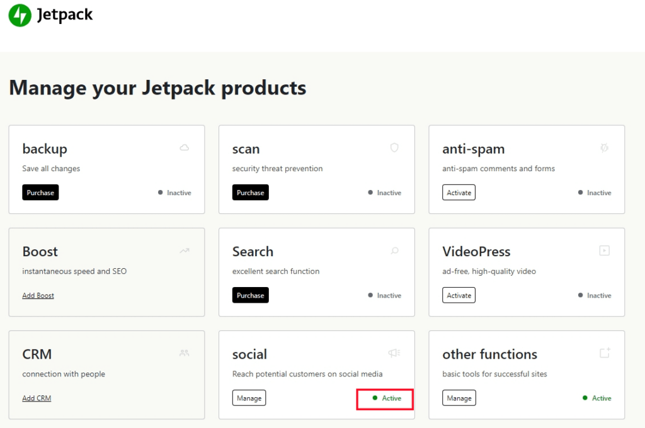The image size is (645, 428).
Task: Activate VideoPress
Action: pyautogui.click(x=459, y=295)
